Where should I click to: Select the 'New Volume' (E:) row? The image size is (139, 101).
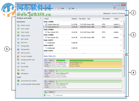(x=83, y=38)
